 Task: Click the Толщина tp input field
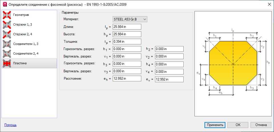[127, 42]
